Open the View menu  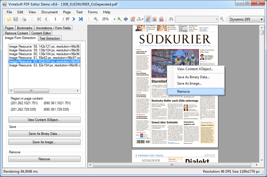point(32,12)
